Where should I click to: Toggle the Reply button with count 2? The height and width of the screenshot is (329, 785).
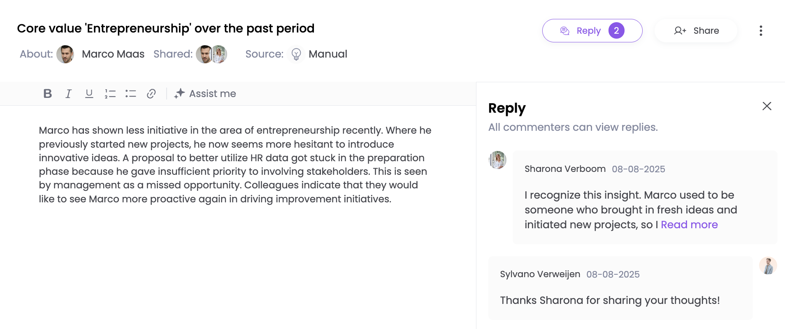tap(592, 31)
